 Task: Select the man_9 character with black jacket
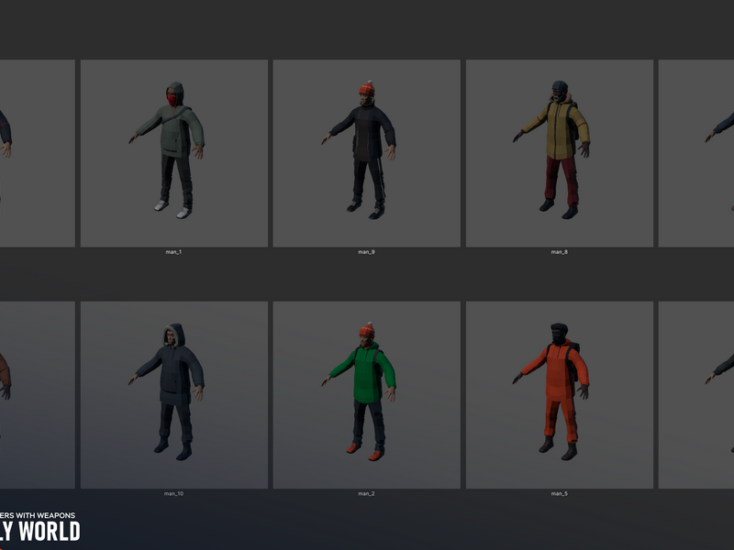click(x=366, y=153)
